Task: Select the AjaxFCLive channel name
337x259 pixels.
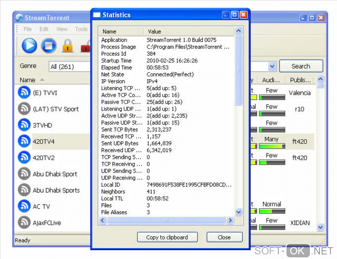Action: click(47, 223)
